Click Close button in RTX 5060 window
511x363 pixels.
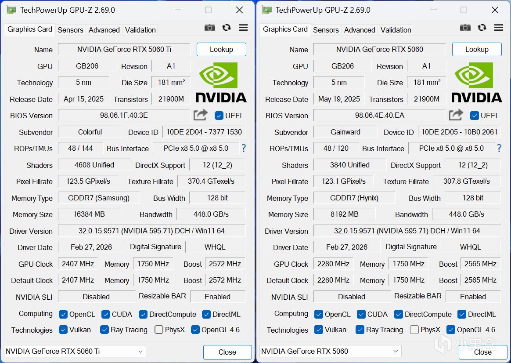click(x=482, y=352)
